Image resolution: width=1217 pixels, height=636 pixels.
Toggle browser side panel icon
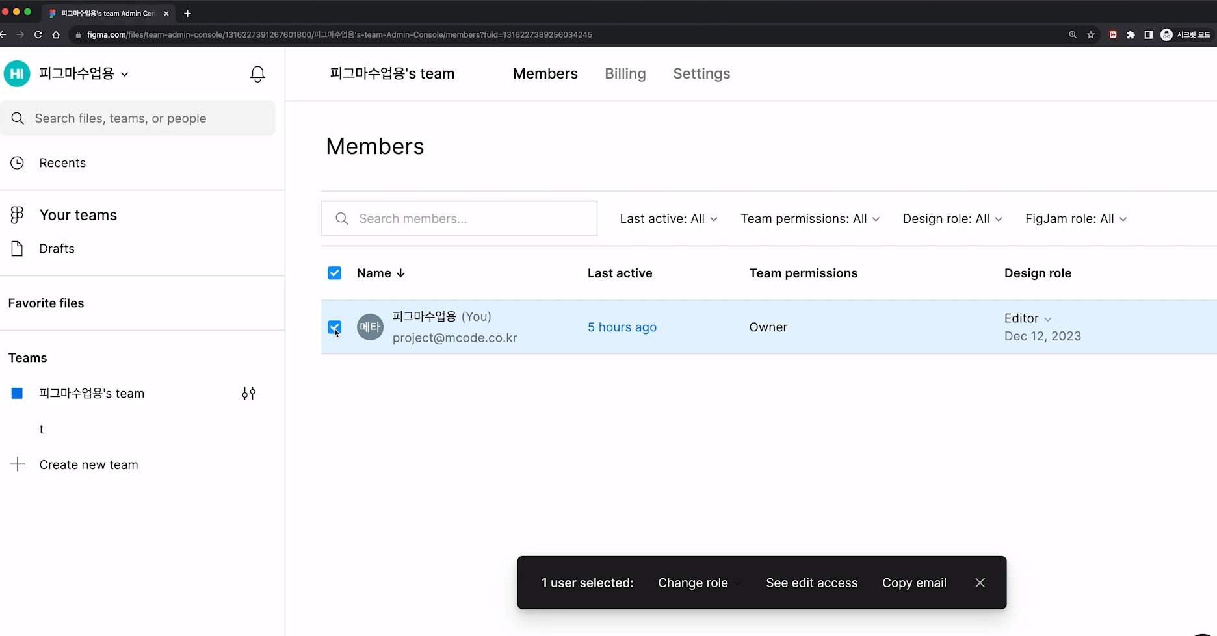pyautogui.click(x=1149, y=35)
